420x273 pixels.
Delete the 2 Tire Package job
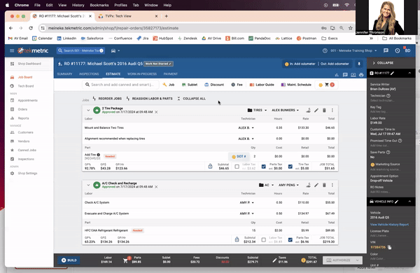pos(324,110)
